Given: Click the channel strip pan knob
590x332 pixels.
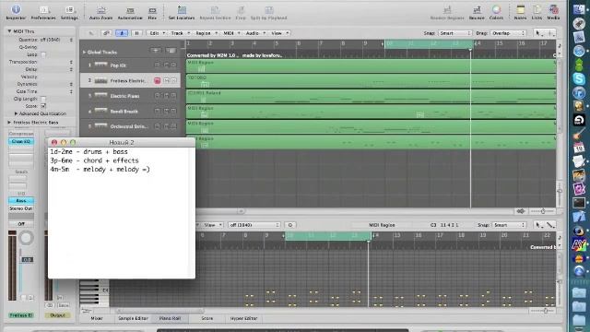Looking at the screenshot, I should click(x=27, y=238).
